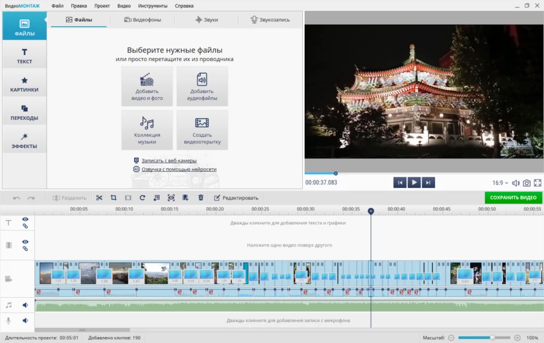Open the Эффекты section in the sidebar
Viewport: 544px width, 343px height.
(24, 140)
